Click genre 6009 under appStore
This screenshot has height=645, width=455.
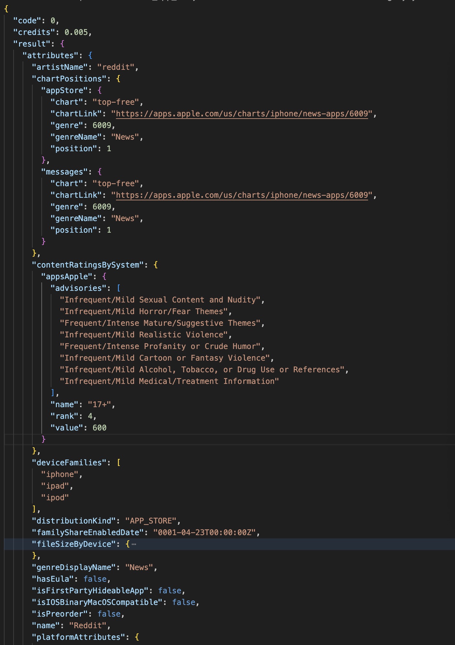point(102,125)
